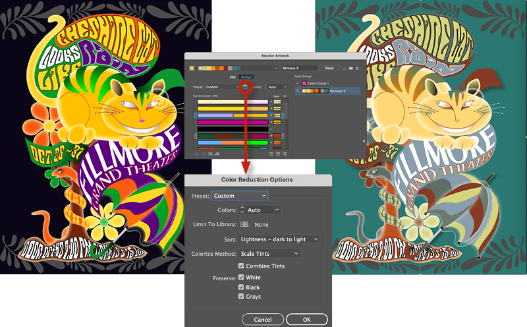Viewport: 527px width, 327px height.
Task: Toggle the Preserve Grays checkbox
Action: 241,297
